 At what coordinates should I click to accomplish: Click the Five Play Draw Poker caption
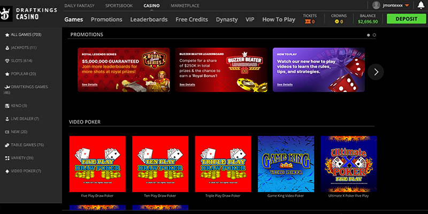[97, 196]
